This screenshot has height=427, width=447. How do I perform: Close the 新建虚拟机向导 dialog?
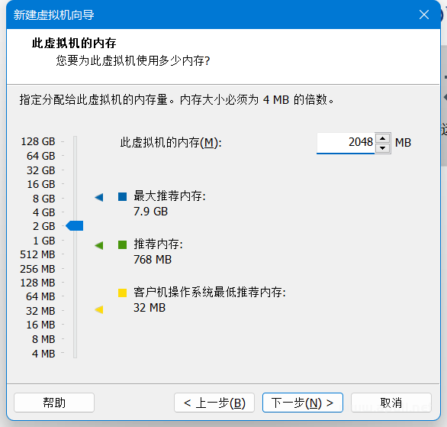(424, 15)
